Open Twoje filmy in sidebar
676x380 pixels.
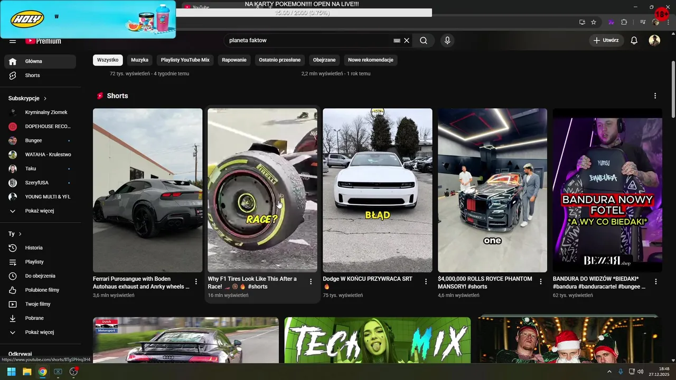40,304
